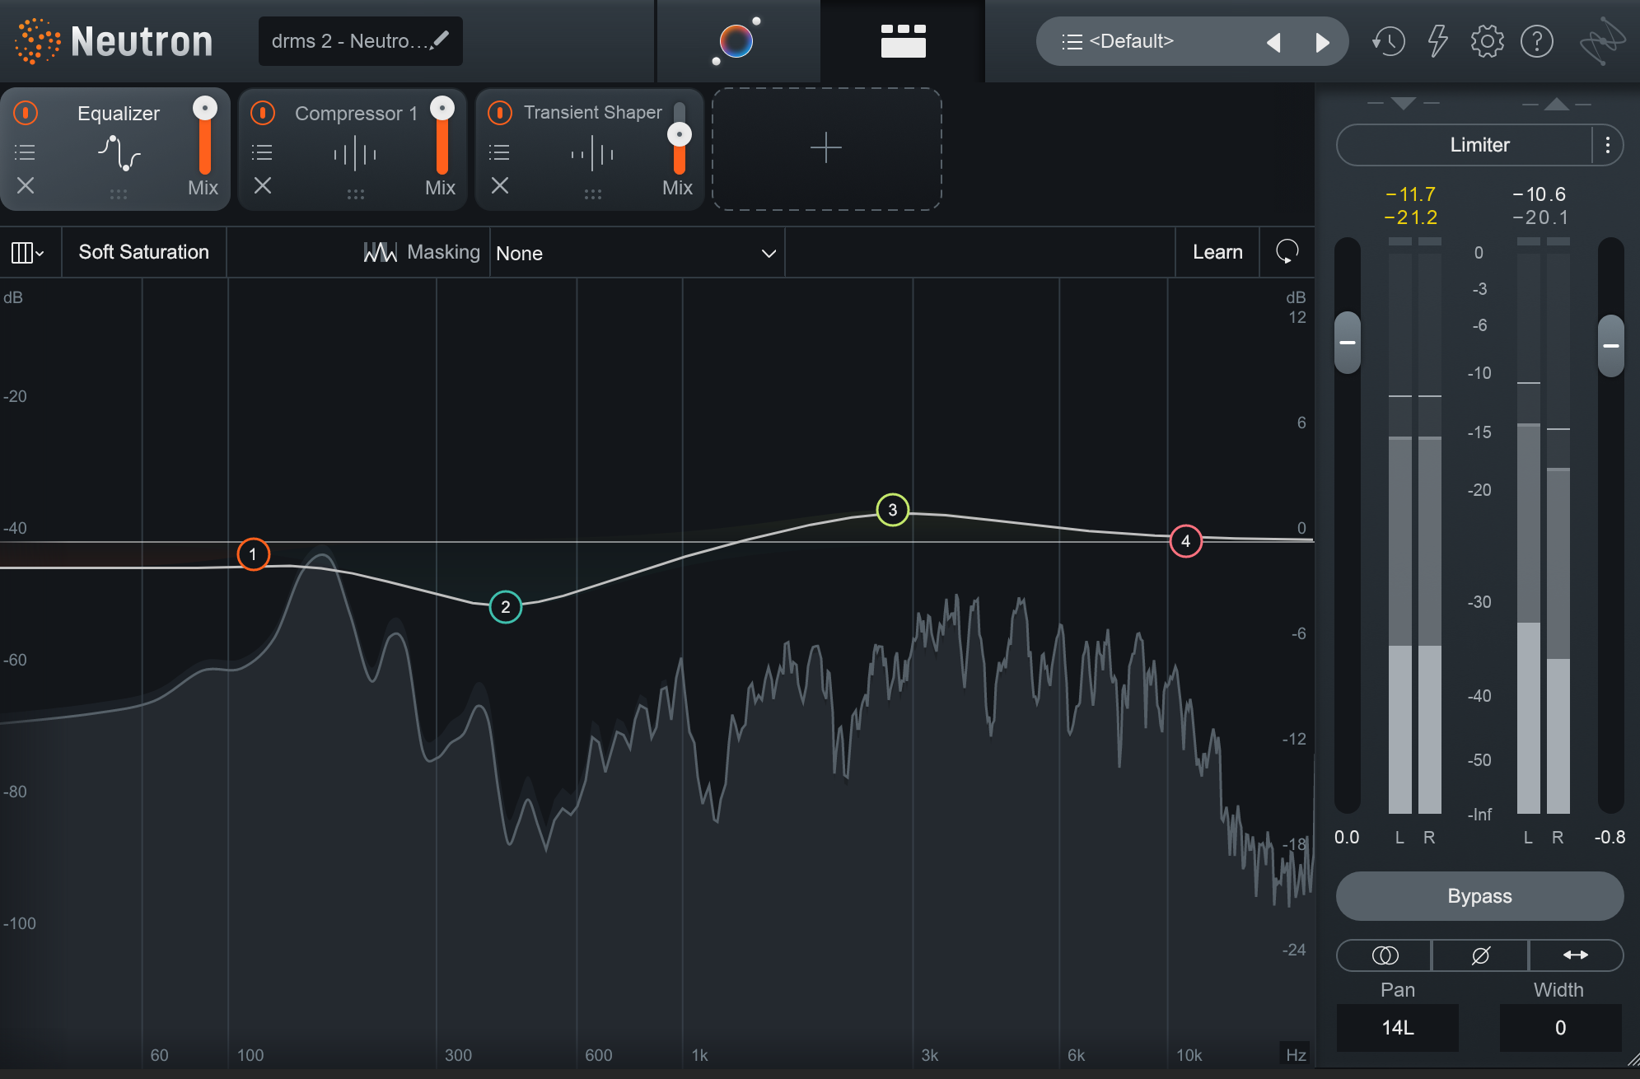This screenshot has width=1640, height=1079.
Task: Click the Equalizer Mix slider handle
Action: pyautogui.click(x=204, y=108)
